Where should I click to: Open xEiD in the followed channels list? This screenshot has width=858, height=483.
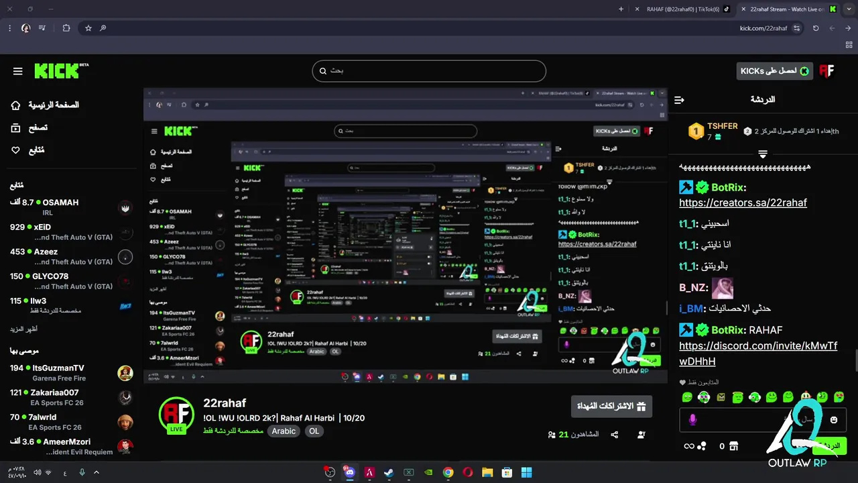tap(71, 231)
